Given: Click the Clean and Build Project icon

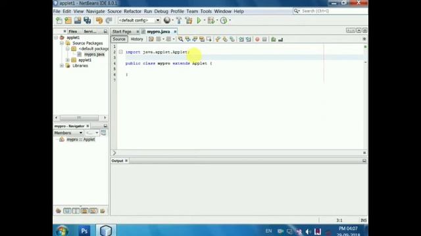Looking at the screenshot, I should tap(189, 20).
